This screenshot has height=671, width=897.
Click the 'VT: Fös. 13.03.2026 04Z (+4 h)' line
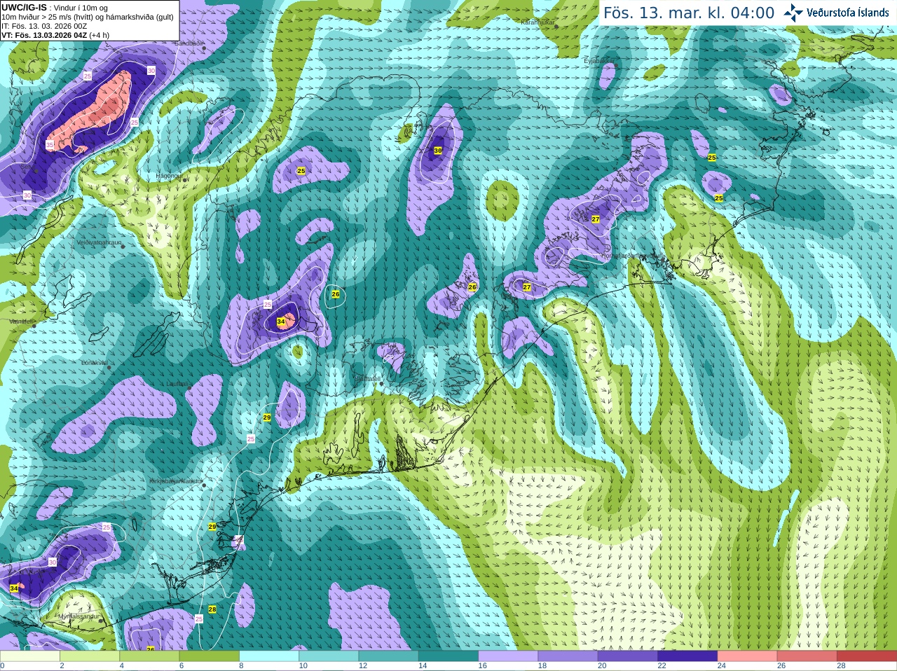point(55,35)
